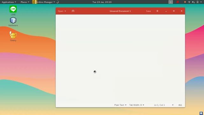
Task: Click inside the empty text editing area
Action: click(120, 58)
